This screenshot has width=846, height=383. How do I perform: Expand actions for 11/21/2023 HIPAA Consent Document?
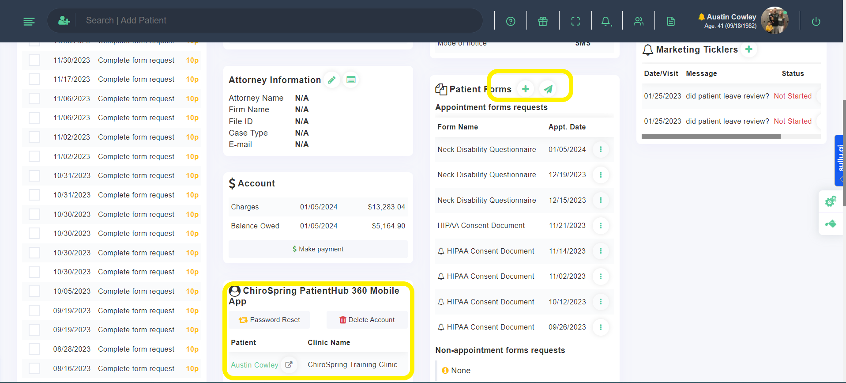point(601,225)
